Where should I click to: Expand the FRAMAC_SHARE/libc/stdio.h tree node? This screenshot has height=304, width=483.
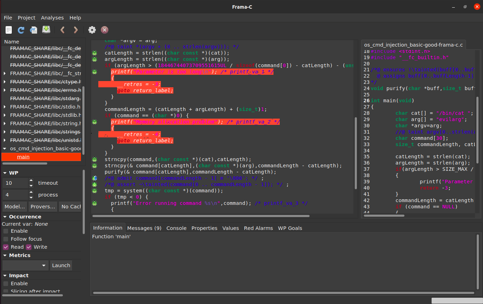pyautogui.click(x=5, y=107)
